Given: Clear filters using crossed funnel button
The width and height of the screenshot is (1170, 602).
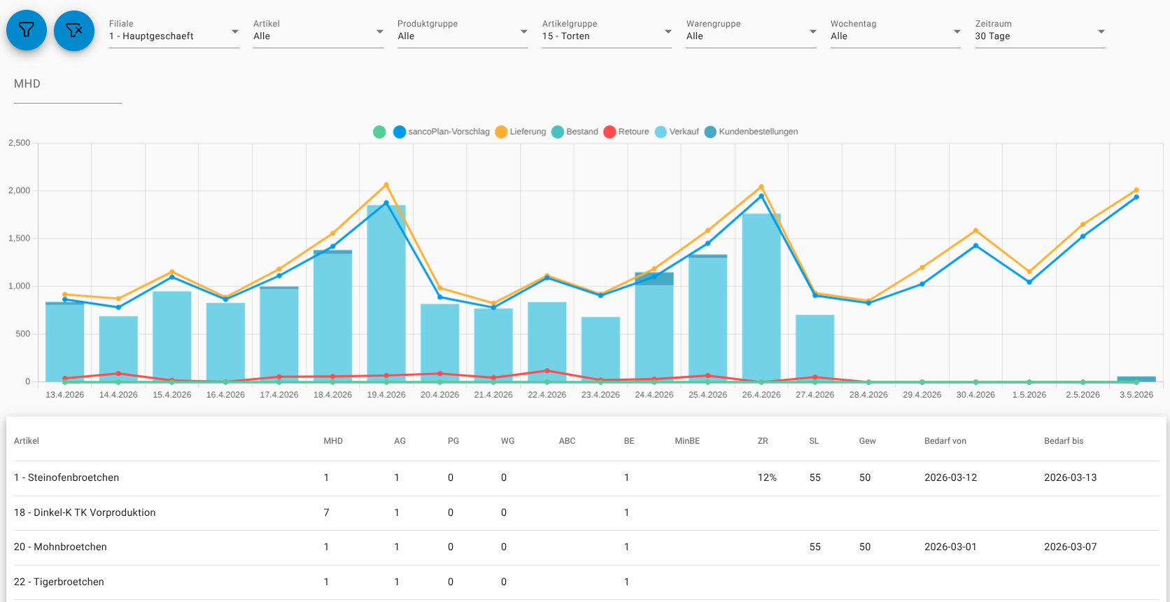Looking at the screenshot, I should point(74,31).
